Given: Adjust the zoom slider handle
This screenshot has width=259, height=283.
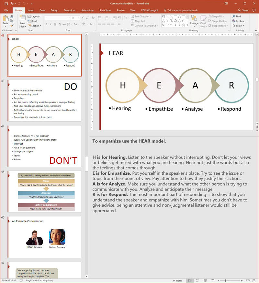Looking at the screenshot, I should 226,280.
